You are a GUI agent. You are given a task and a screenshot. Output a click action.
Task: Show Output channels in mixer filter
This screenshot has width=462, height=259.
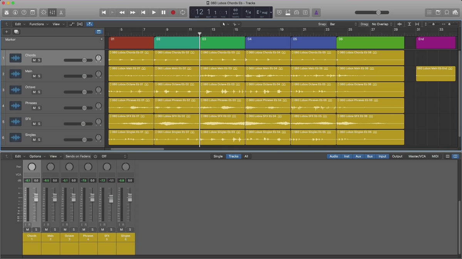point(397,156)
